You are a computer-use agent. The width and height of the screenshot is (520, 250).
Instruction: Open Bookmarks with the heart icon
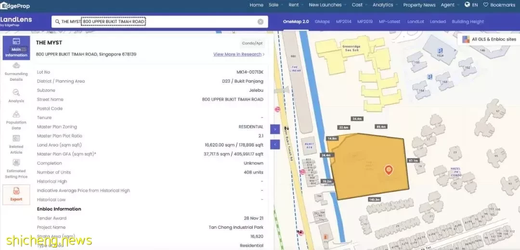click(x=499, y=5)
